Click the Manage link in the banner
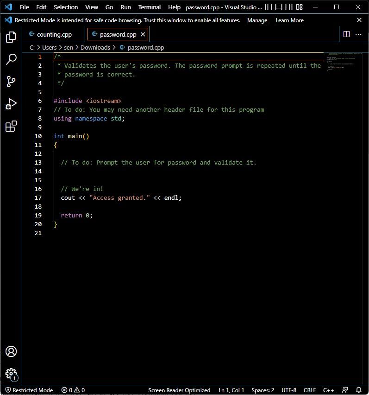 tap(257, 20)
